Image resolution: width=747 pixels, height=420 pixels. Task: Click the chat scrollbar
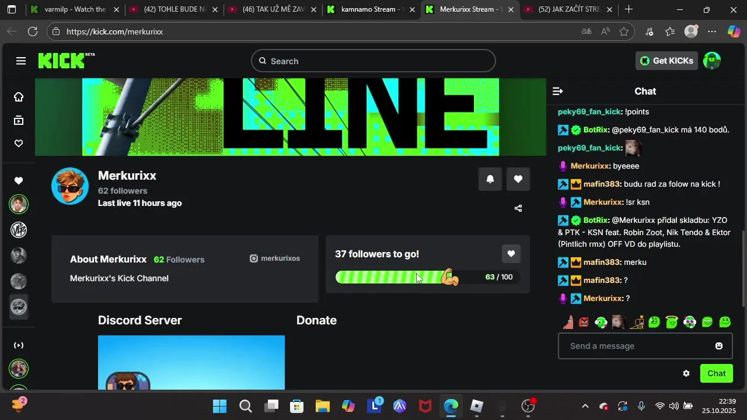pos(743,268)
